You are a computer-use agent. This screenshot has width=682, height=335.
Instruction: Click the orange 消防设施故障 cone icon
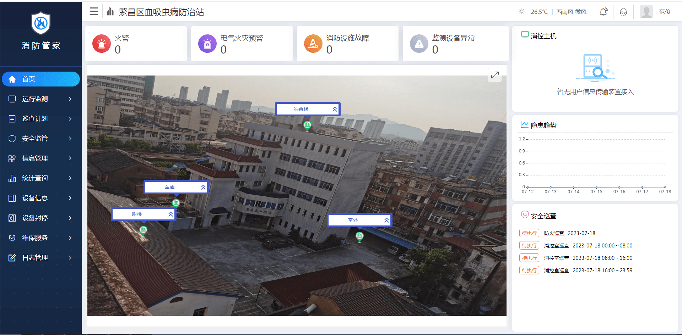click(313, 44)
